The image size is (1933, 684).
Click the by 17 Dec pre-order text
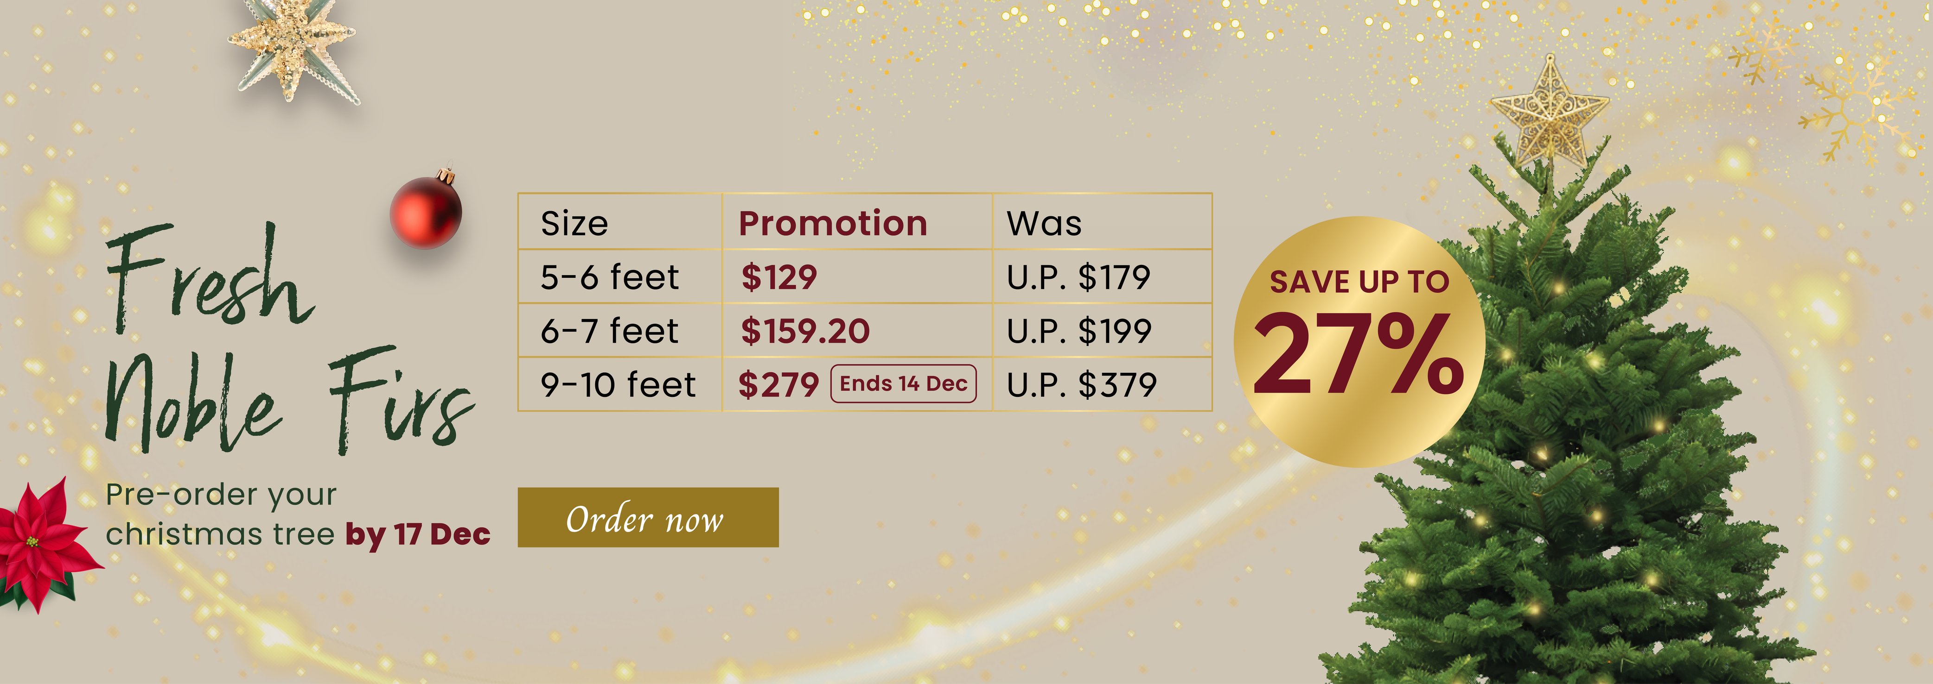[417, 534]
